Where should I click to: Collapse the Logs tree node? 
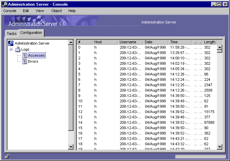11,49
